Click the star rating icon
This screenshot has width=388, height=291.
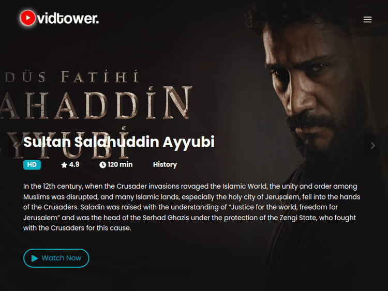point(64,165)
